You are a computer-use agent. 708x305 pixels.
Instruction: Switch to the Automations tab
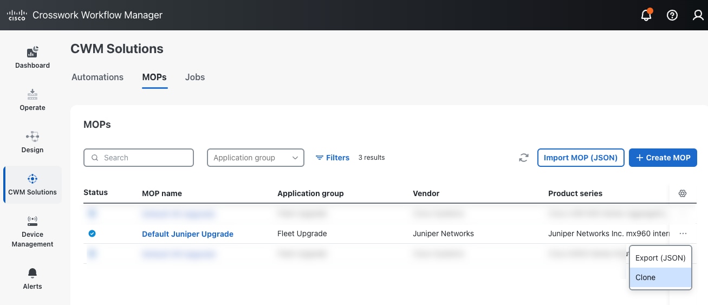98,77
